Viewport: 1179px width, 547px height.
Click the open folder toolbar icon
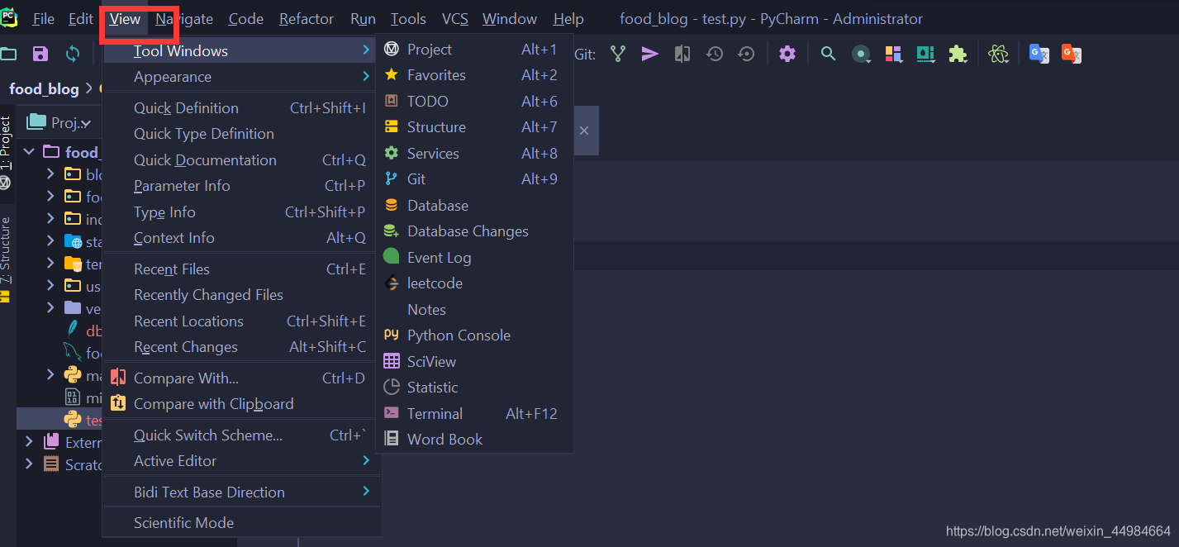click(x=8, y=55)
